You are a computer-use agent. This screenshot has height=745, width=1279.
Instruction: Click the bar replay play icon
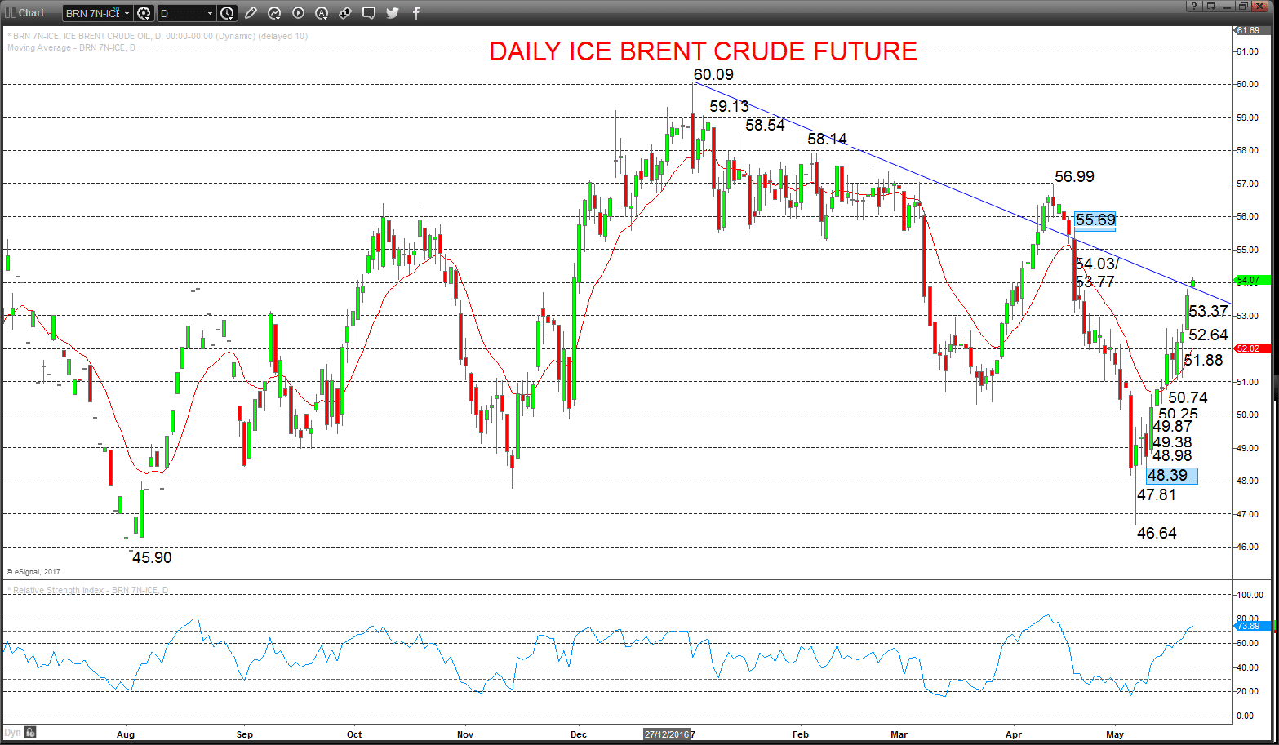pyautogui.click(x=298, y=13)
